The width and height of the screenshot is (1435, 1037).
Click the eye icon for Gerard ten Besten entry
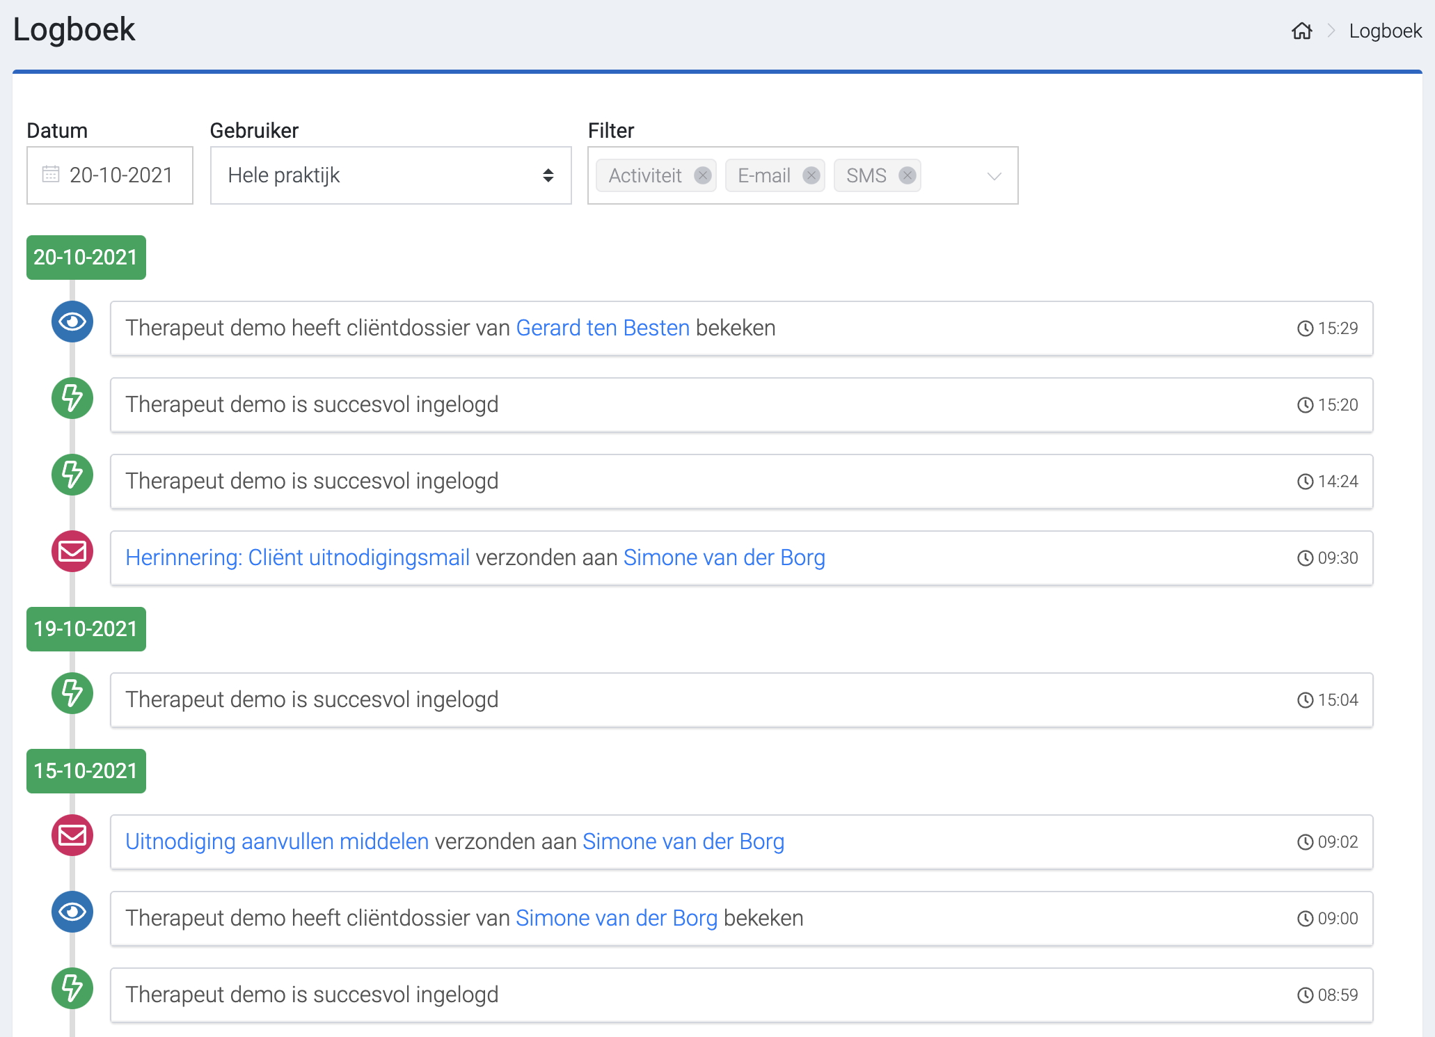pos(72,322)
